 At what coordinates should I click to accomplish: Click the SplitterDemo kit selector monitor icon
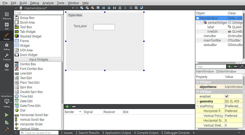[x=7, y=102]
